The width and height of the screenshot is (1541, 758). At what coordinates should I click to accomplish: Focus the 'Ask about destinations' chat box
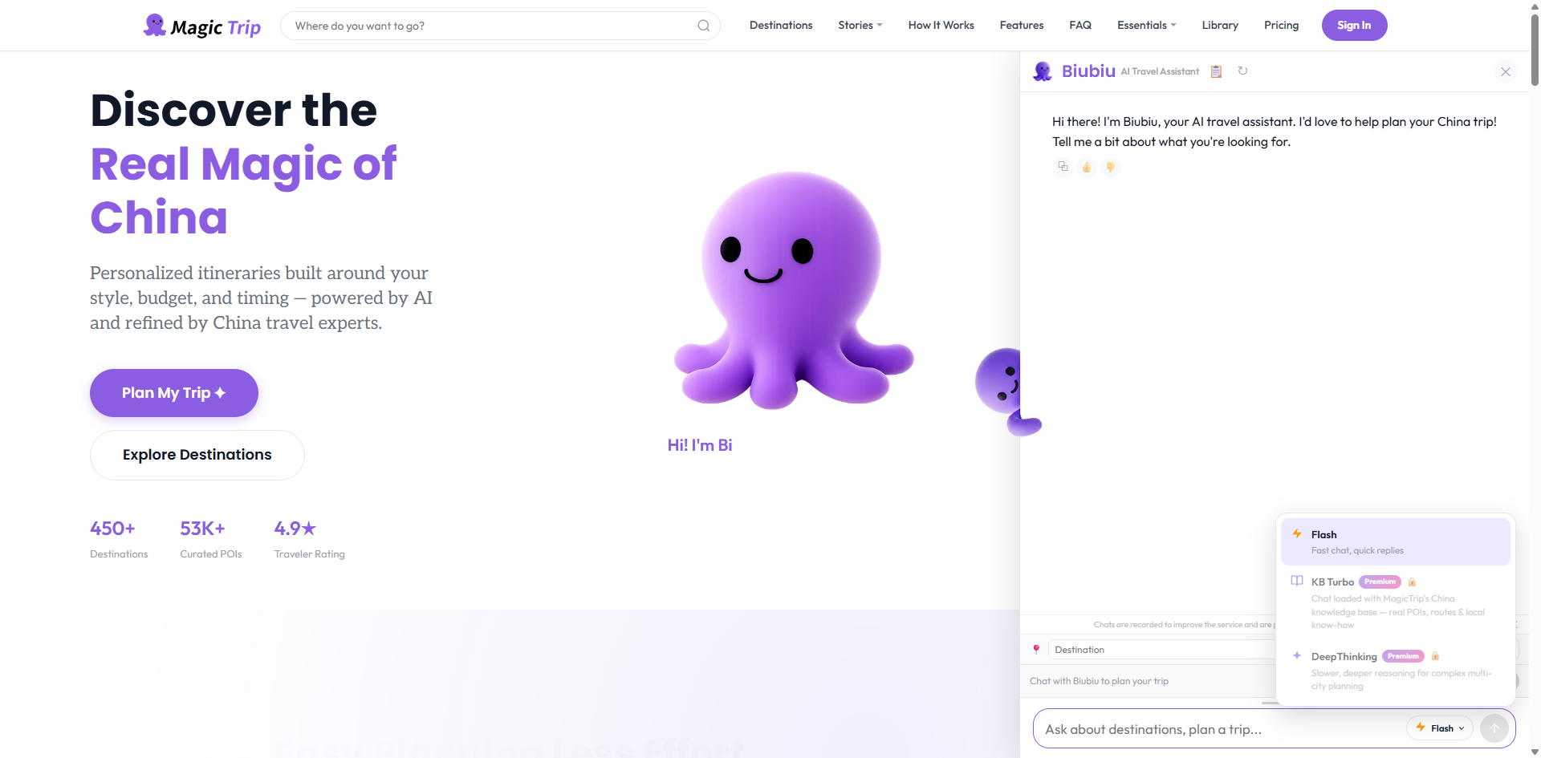pos(1220,729)
